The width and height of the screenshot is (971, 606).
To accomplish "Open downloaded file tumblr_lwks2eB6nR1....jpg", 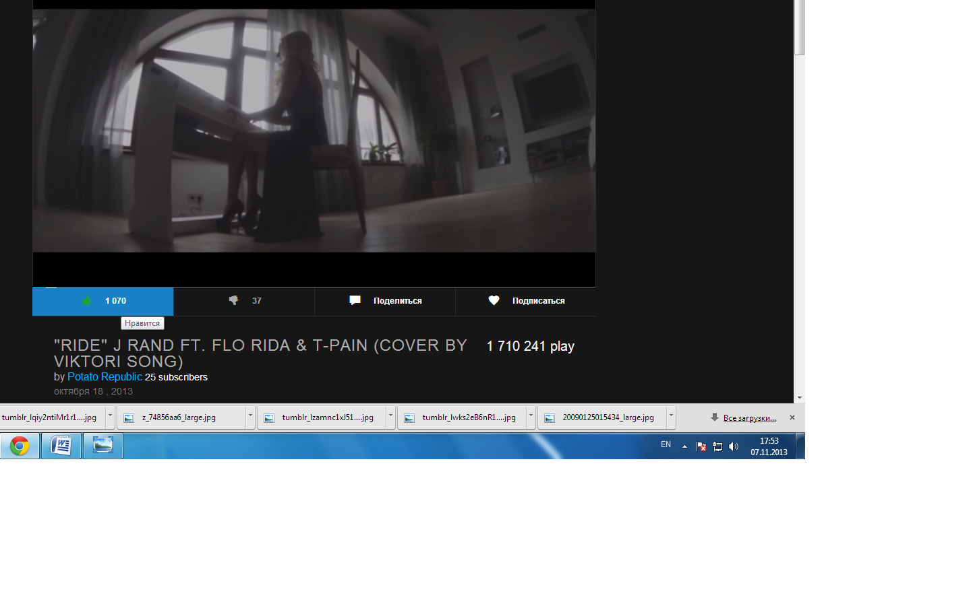I will tap(462, 417).
